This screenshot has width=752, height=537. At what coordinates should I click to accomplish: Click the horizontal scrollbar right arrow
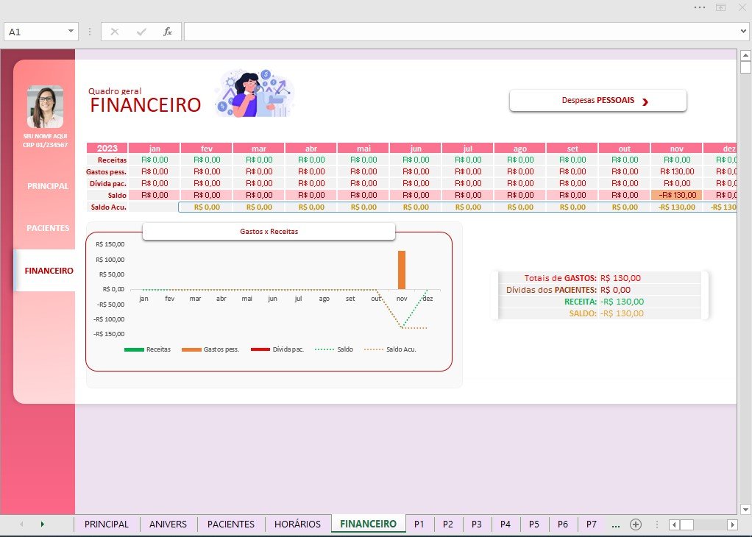732,524
